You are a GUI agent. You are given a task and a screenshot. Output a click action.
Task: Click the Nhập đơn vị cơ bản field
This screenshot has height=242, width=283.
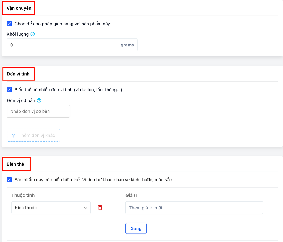(x=38, y=111)
